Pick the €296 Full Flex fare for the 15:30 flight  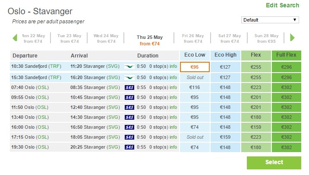286,78
